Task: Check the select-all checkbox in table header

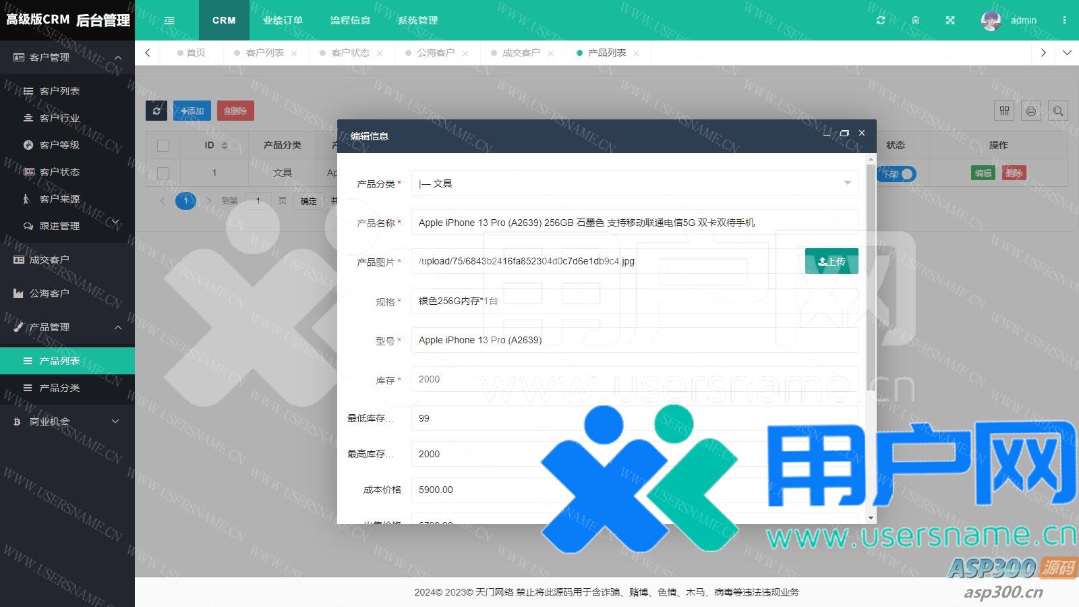Action: [x=163, y=146]
